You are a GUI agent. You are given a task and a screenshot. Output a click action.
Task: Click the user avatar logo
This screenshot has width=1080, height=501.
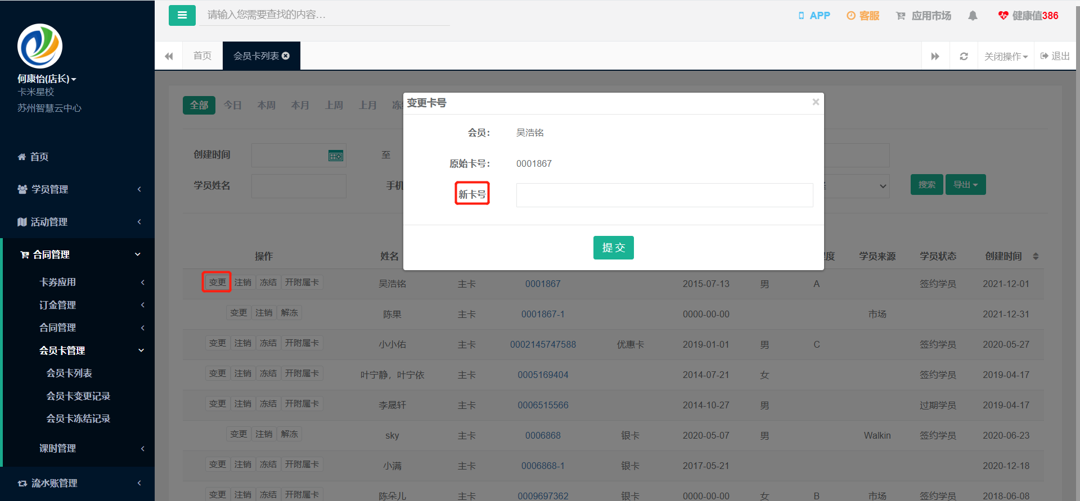tap(40, 46)
